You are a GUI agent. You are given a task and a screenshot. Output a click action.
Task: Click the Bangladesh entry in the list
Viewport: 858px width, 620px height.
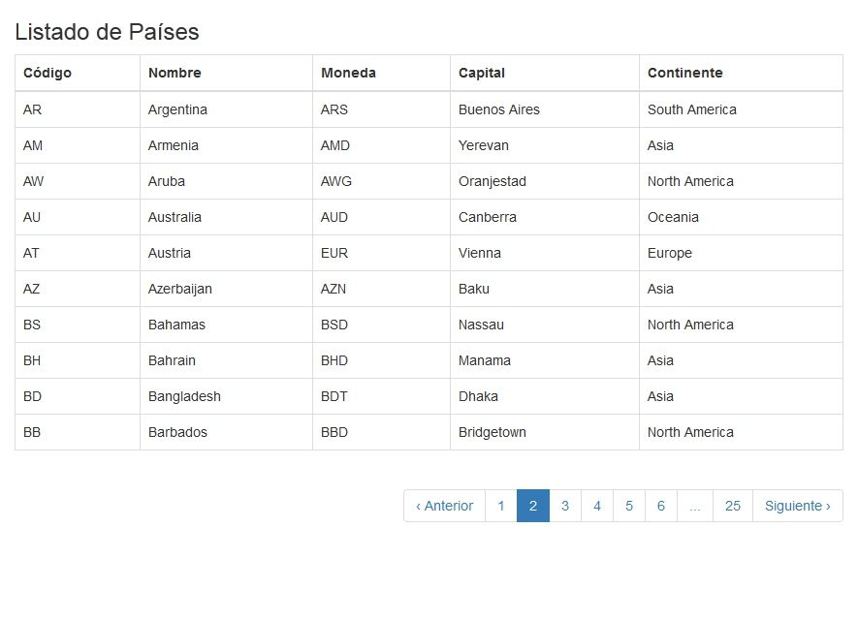point(183,396)
